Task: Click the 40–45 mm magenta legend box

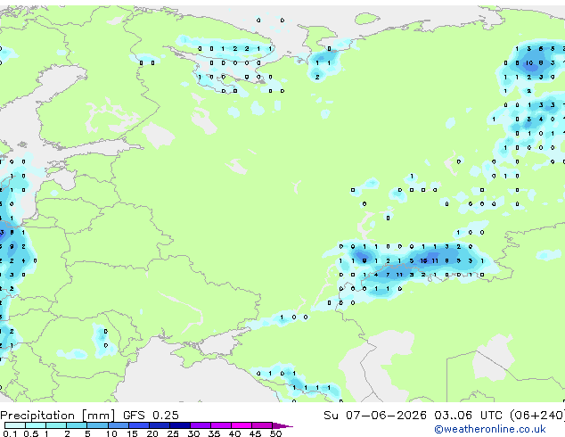Action: coord(242,425)
